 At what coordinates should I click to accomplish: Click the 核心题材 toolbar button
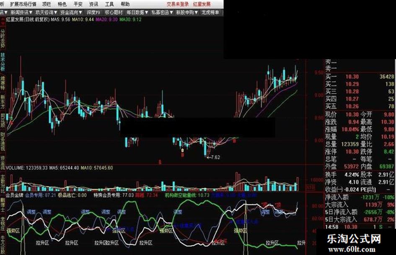click(x=114, y=12)
